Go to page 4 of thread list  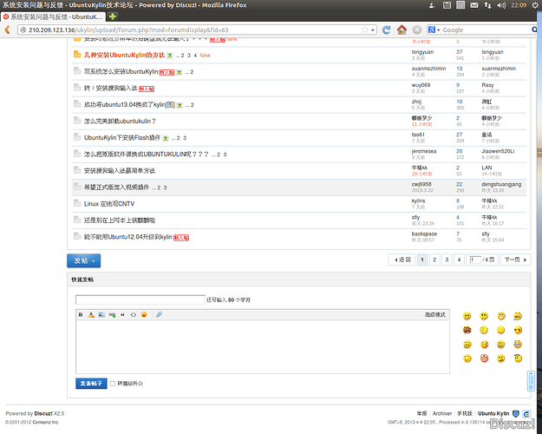click(x=459, y=260)
